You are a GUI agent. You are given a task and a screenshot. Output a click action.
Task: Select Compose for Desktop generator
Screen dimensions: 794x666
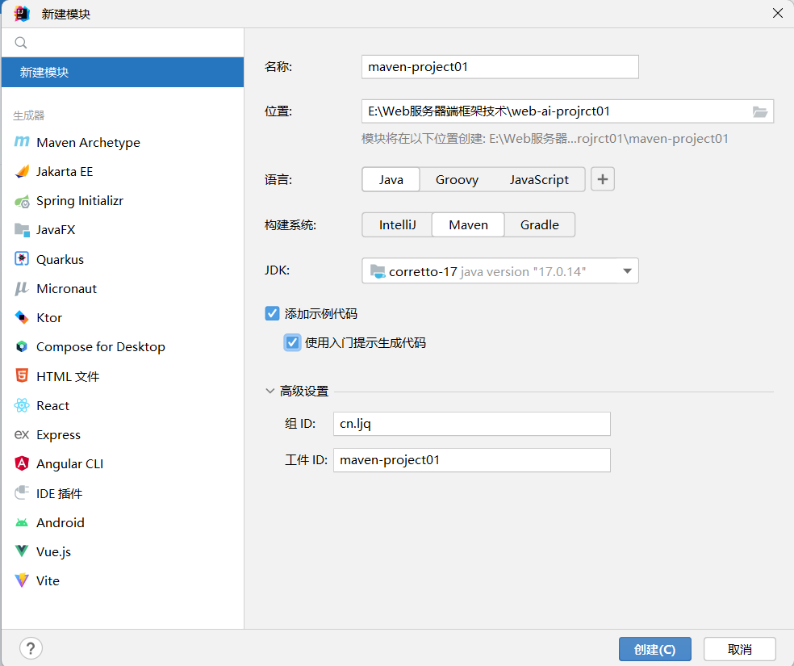(123, 347)
